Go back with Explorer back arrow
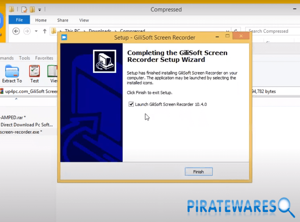Image resolution: width=300 pixels, height=222 pixels. [x=16, y=31]
